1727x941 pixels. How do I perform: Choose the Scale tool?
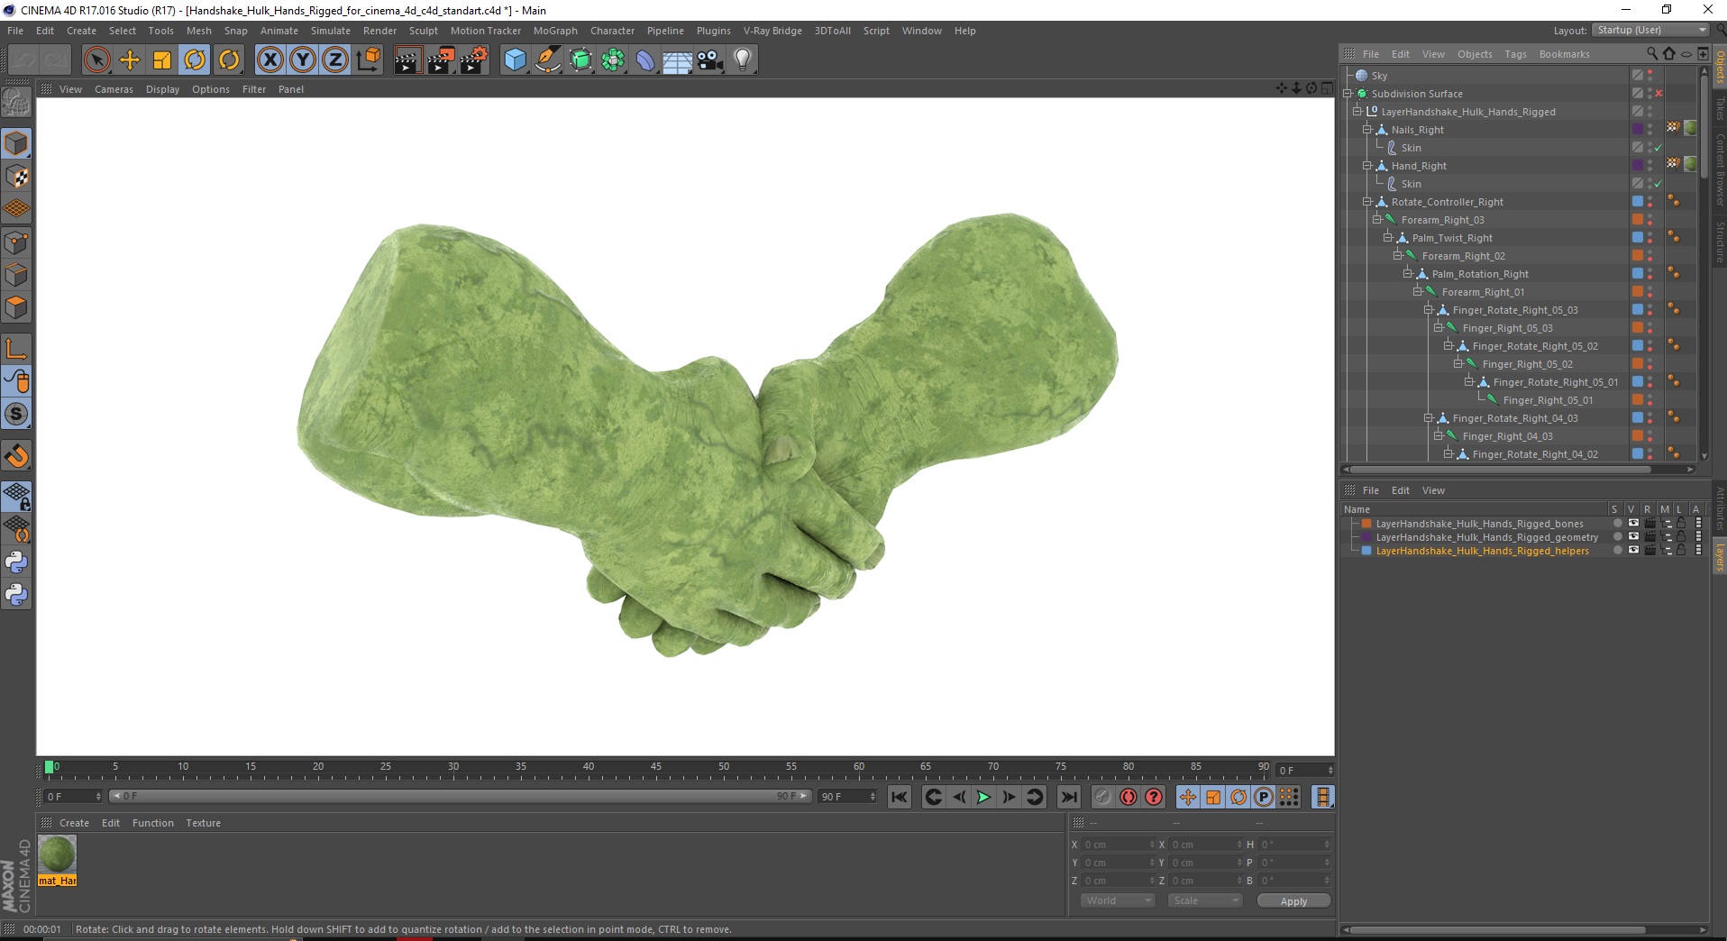(x=162, y=60)
